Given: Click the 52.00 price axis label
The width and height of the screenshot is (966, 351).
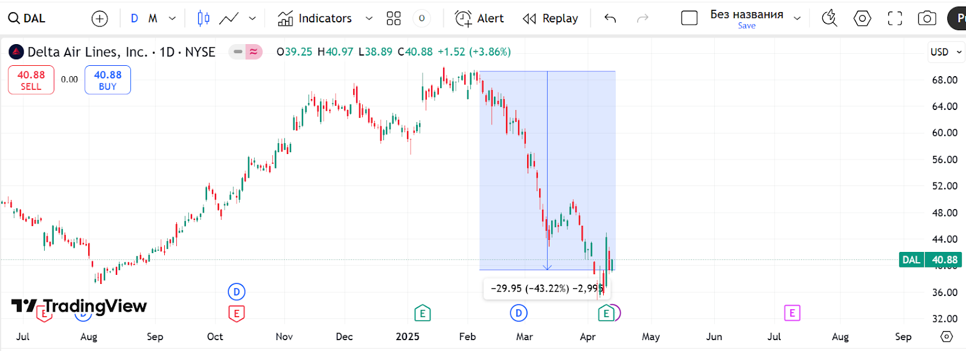Looking at the screenshot, I should [945, 186].
